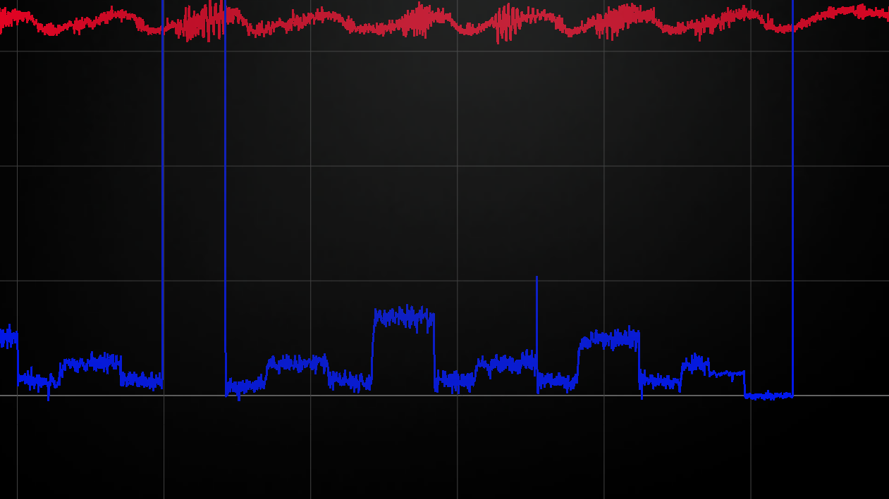Click the smooth blue segment before the final drop
Screen dimensions: 889x499
click(726, 373)
